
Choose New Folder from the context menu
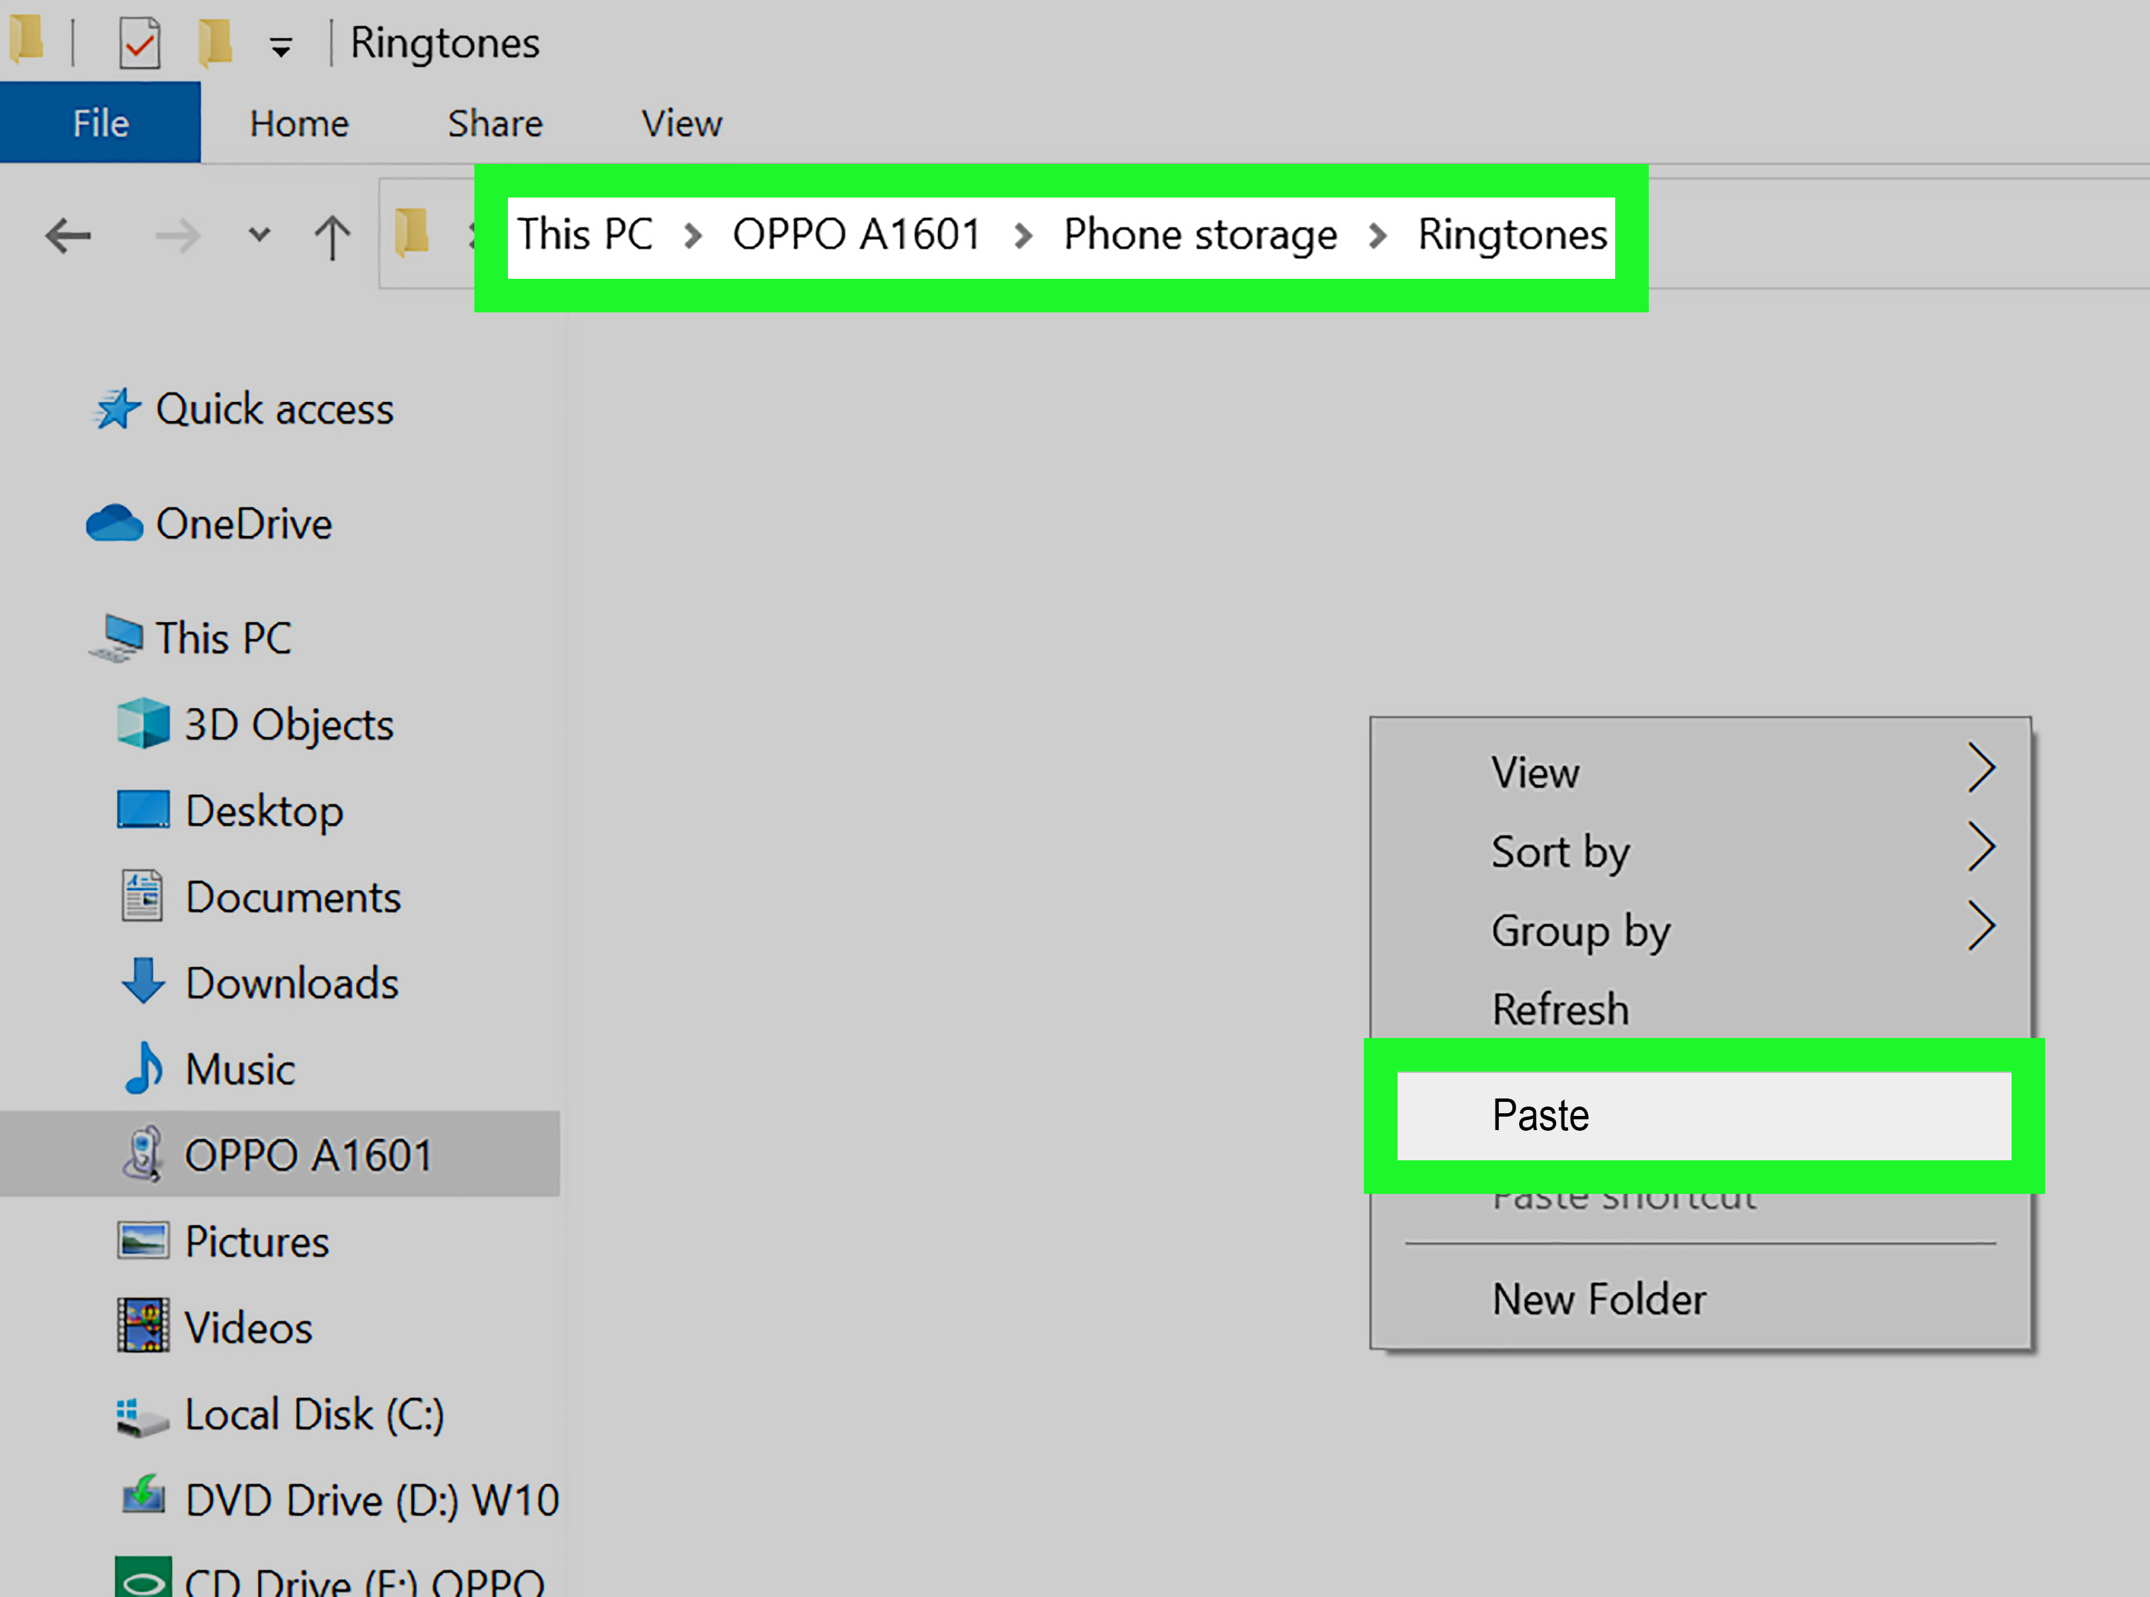[x=1701, y=1298]
